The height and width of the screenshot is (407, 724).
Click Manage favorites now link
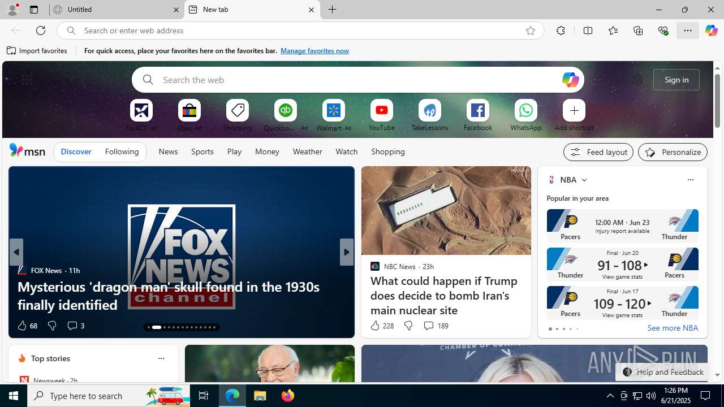tap(314, 51)
